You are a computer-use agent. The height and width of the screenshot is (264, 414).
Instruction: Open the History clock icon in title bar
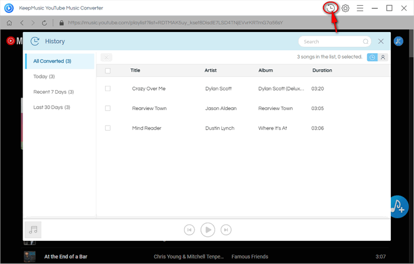(330, 8)
